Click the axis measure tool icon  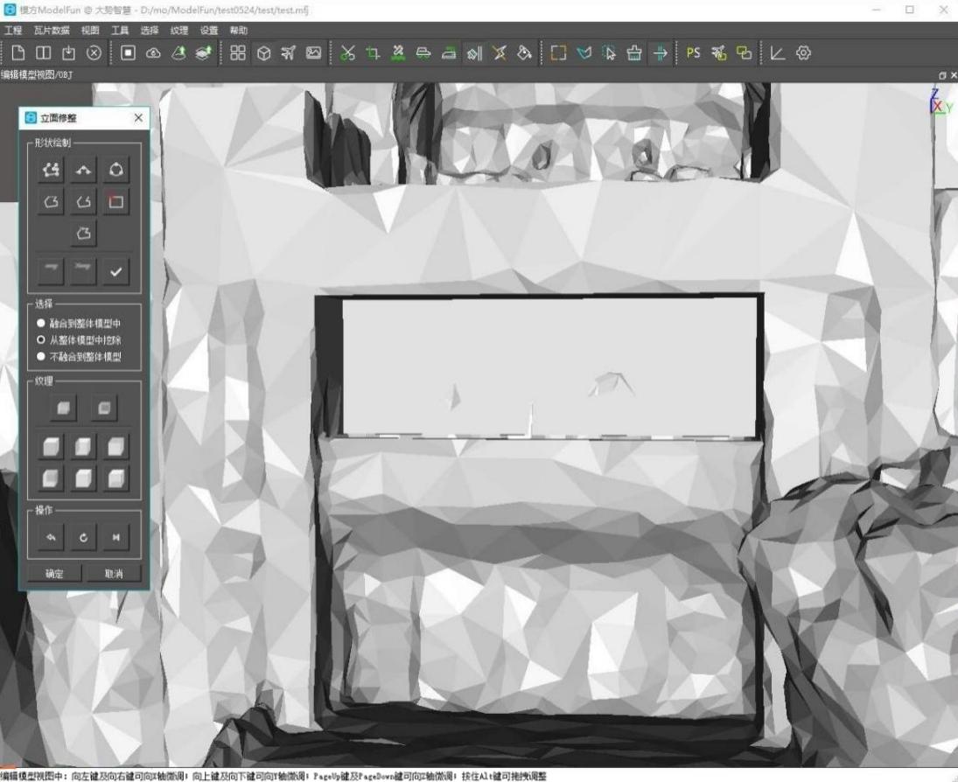[777, 53]
